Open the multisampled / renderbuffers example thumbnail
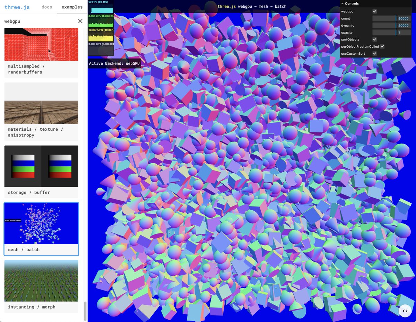This screenshot has width=416, height=322. [x=41, y=45]
